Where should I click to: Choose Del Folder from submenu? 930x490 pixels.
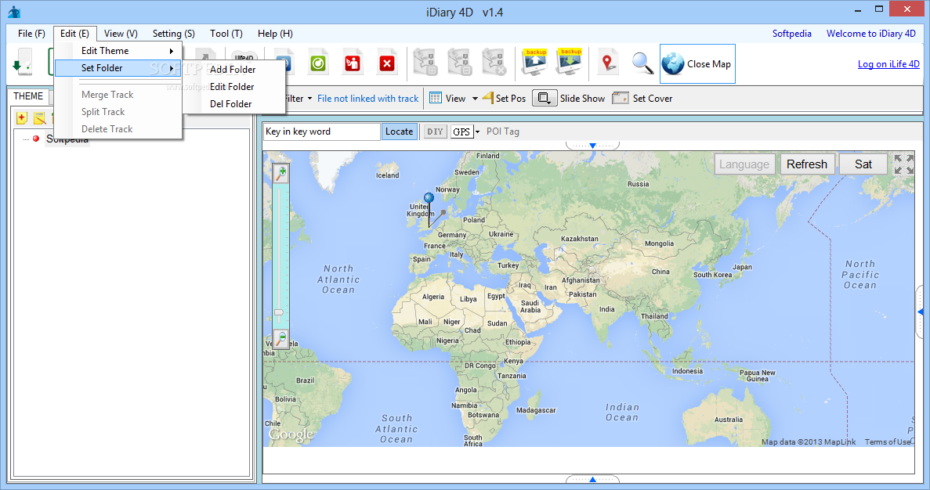tap(234, 103)
